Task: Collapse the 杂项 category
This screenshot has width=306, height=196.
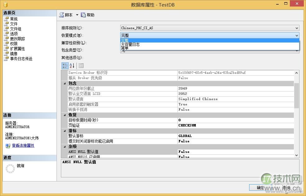Action: coord(65,146)
